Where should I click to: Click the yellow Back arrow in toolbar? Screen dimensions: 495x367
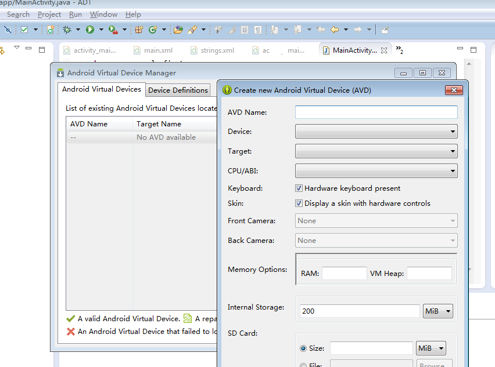coord(335,30)
